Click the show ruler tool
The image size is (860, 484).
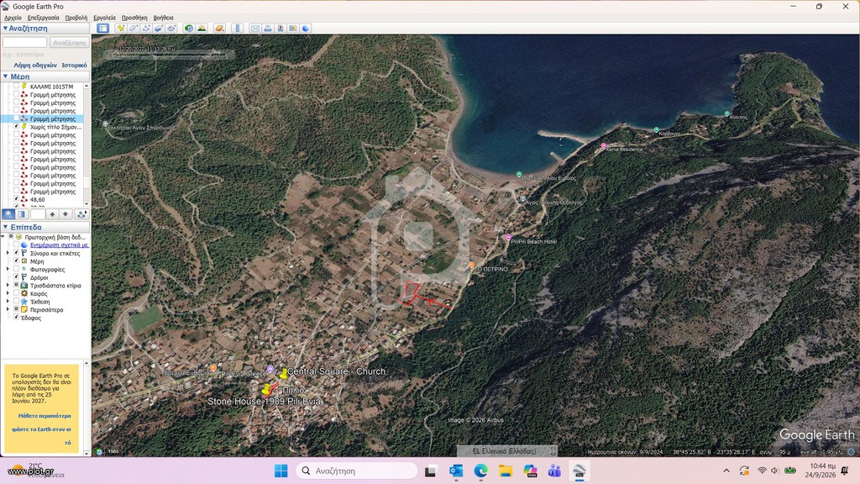238,28
